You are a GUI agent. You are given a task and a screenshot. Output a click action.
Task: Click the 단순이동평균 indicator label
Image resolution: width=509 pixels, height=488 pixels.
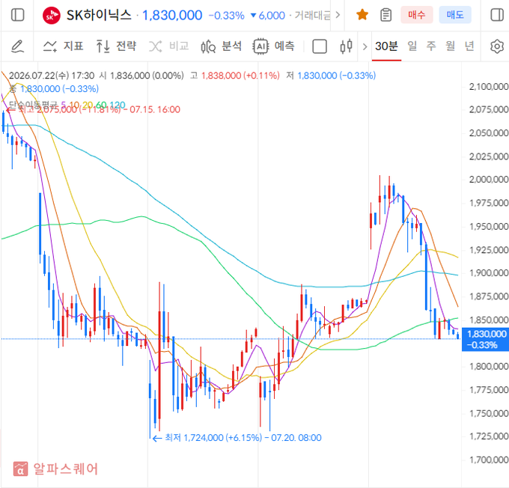33,105
